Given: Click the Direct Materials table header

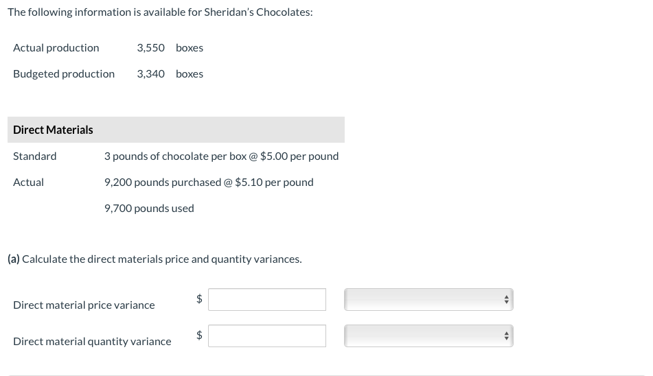Looking at the screenshot, I should coord(54,130).
